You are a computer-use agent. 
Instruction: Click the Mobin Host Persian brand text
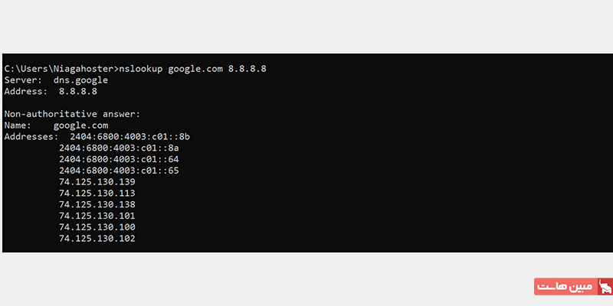click(565, 286)
